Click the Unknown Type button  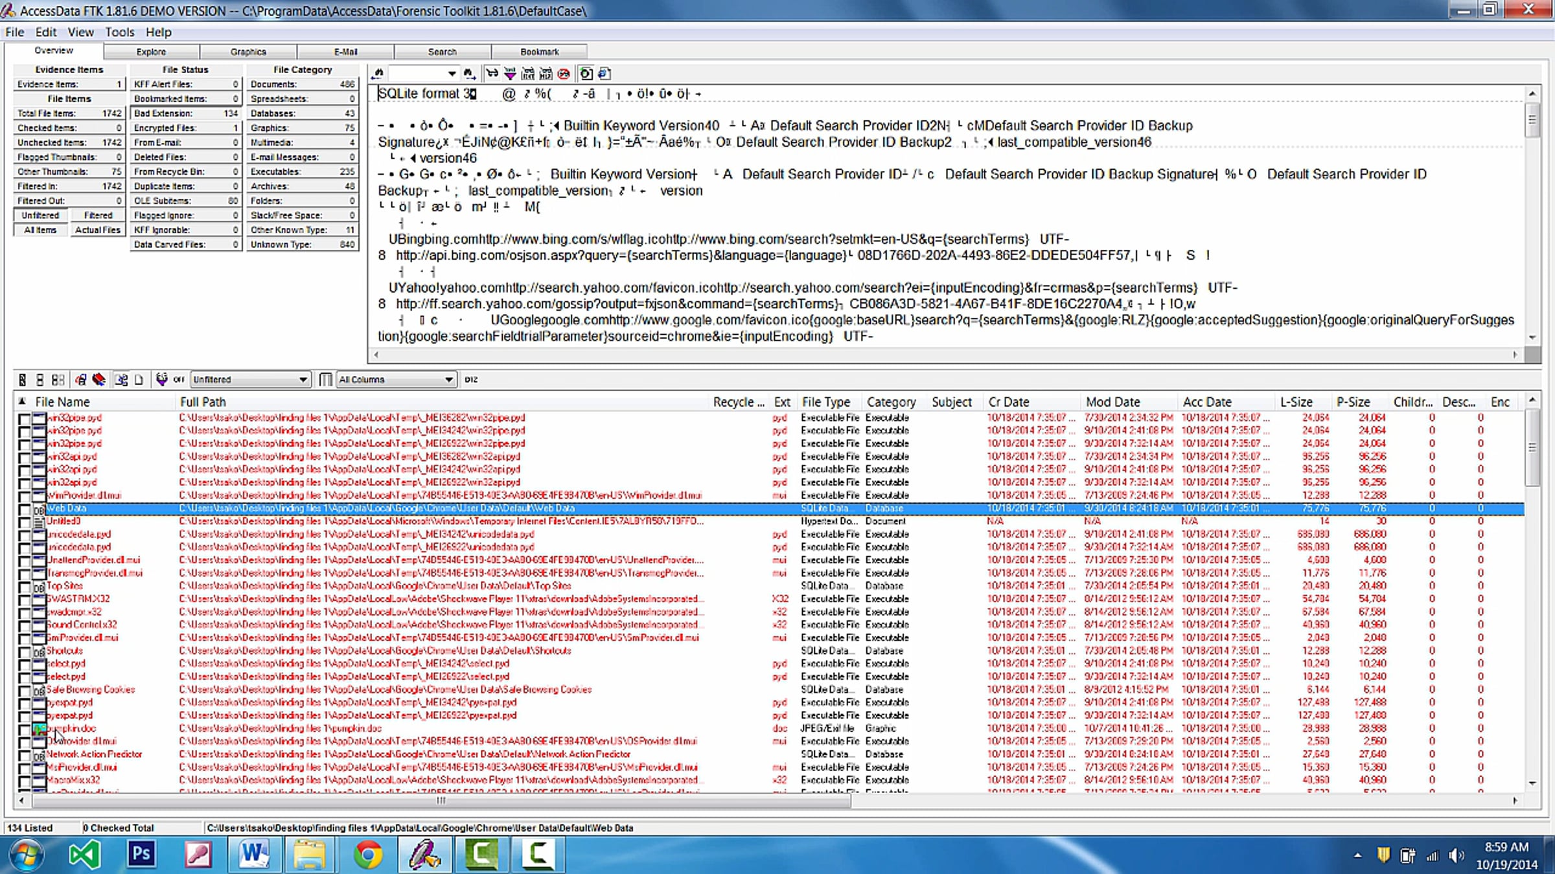(303, 245)
